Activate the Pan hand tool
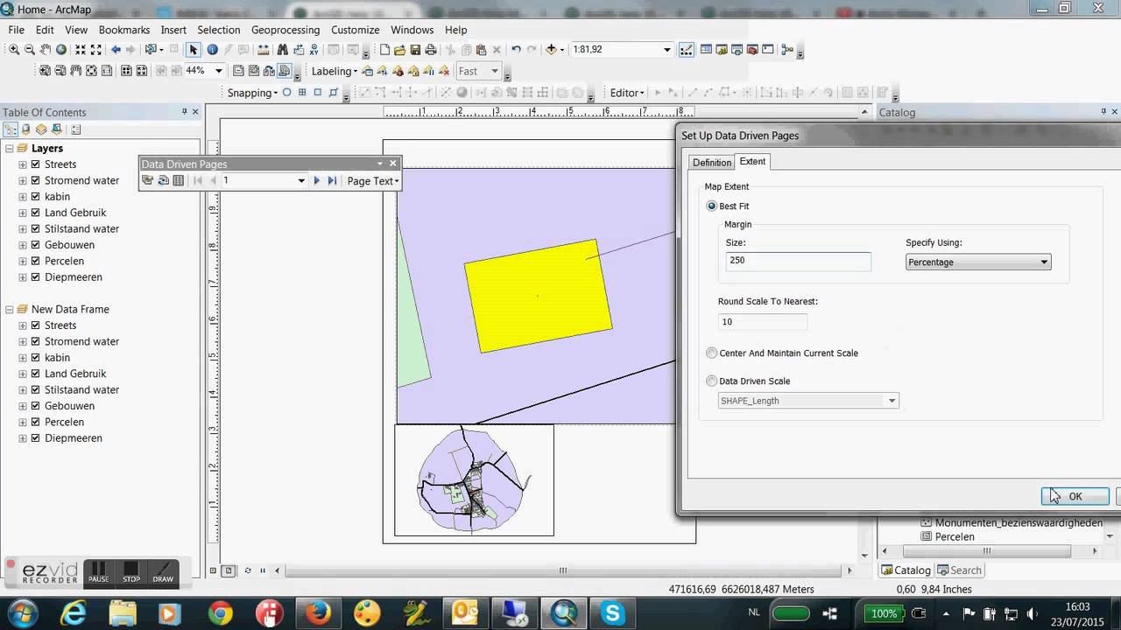 46,50
